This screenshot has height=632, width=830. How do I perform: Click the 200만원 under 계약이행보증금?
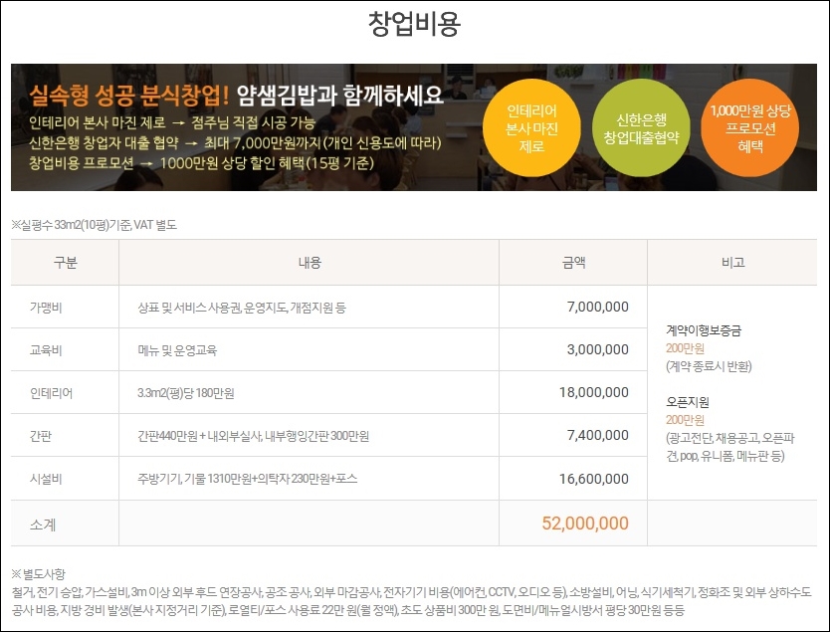point(685,348)
